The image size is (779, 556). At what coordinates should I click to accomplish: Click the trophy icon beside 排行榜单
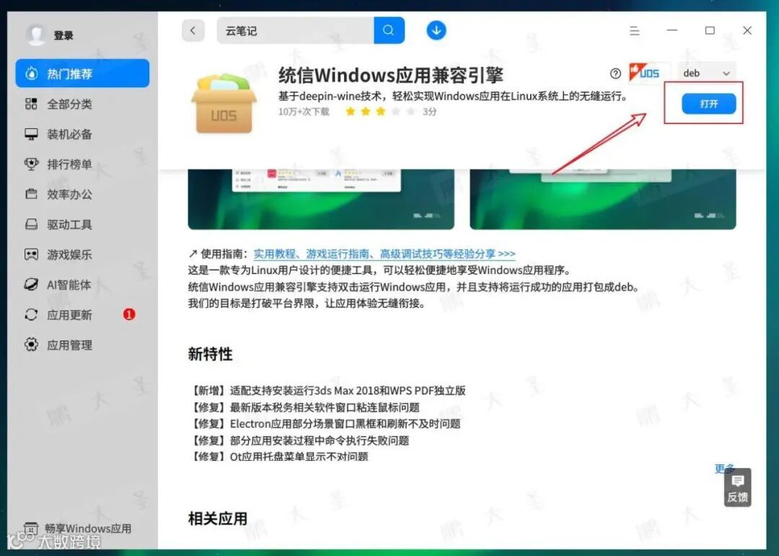31,164
